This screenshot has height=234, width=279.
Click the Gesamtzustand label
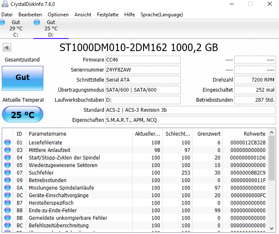22,60
